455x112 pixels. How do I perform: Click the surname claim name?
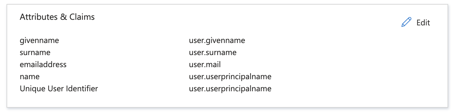[35, 53]
